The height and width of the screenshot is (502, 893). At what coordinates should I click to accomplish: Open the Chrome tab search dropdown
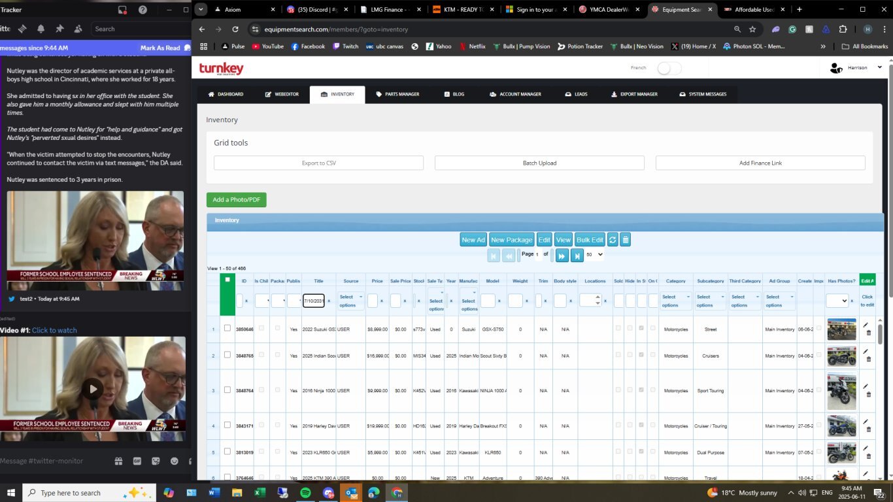click(201, 9)
